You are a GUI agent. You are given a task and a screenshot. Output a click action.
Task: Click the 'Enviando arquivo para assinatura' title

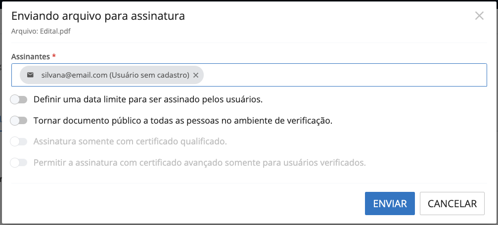pyautogui.click(x=98, y=16)
